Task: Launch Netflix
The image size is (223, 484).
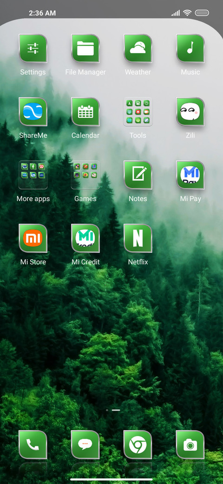Action: [138, 238]
